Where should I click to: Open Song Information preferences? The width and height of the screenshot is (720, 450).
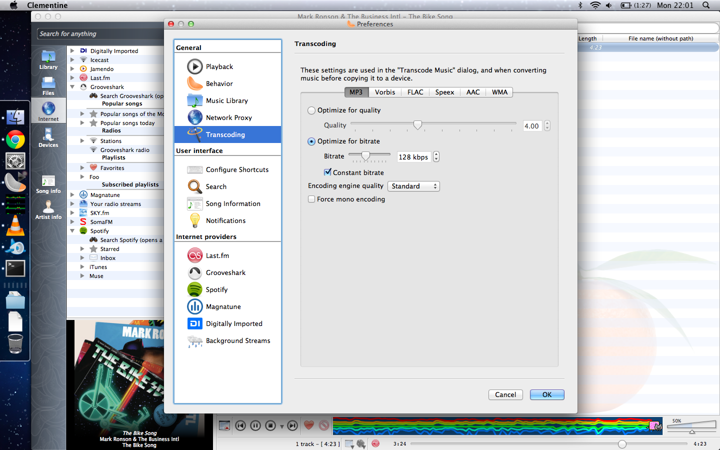[227, 203]
